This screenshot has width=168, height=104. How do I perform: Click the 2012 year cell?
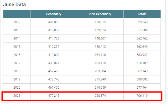(x=17, y=22)
